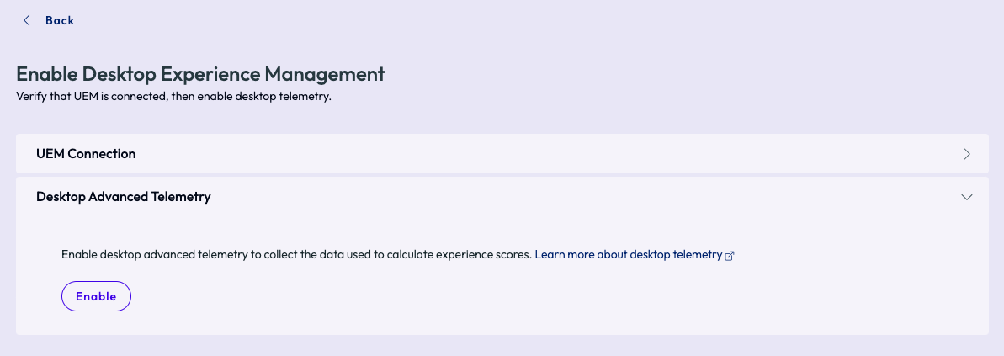The image size is (1004, 356).
Task: Click the UEM Connection section title
Action: (86, 154)
